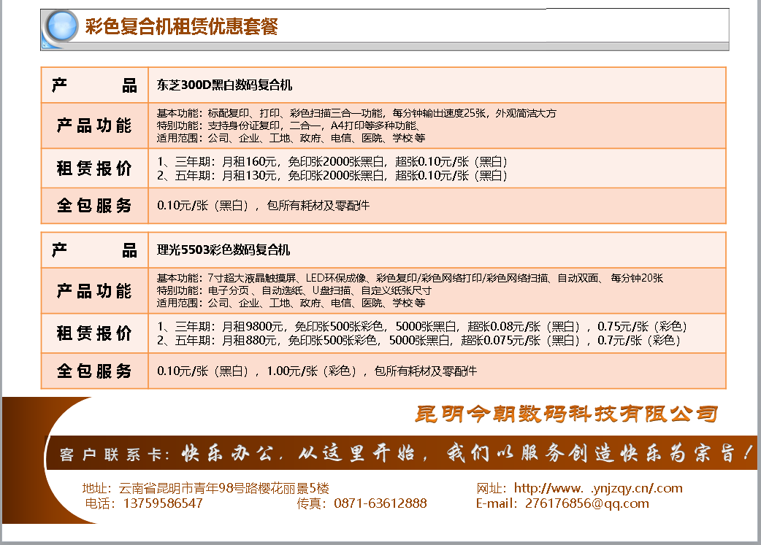Click 租赁报价 label in the Ricoh table
This screenshot has height=545, width=761.
tap(95, 333)
